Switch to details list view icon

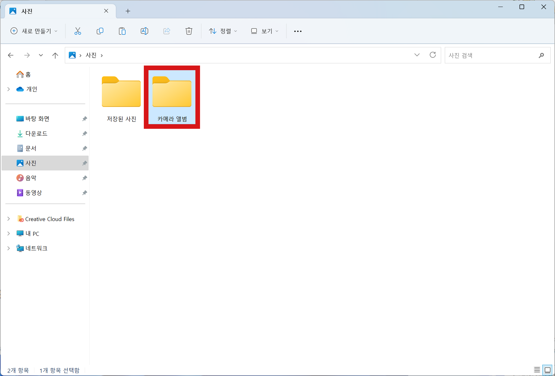537,370
